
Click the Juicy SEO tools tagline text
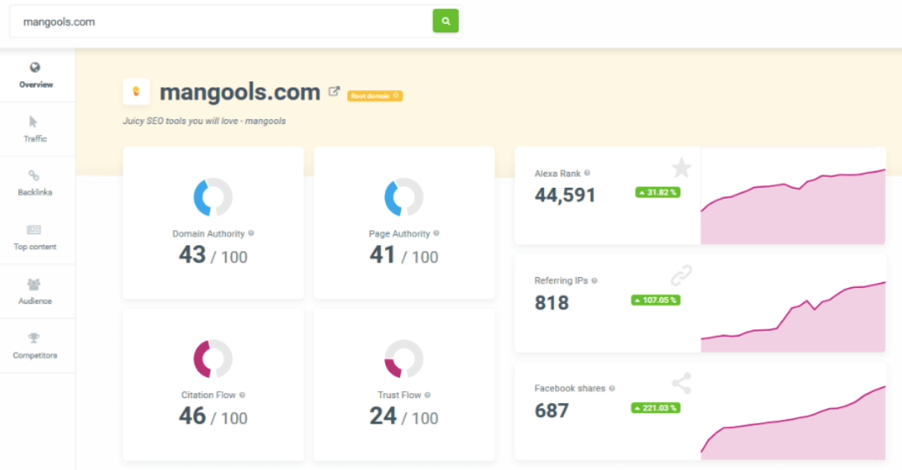[205, 122]
